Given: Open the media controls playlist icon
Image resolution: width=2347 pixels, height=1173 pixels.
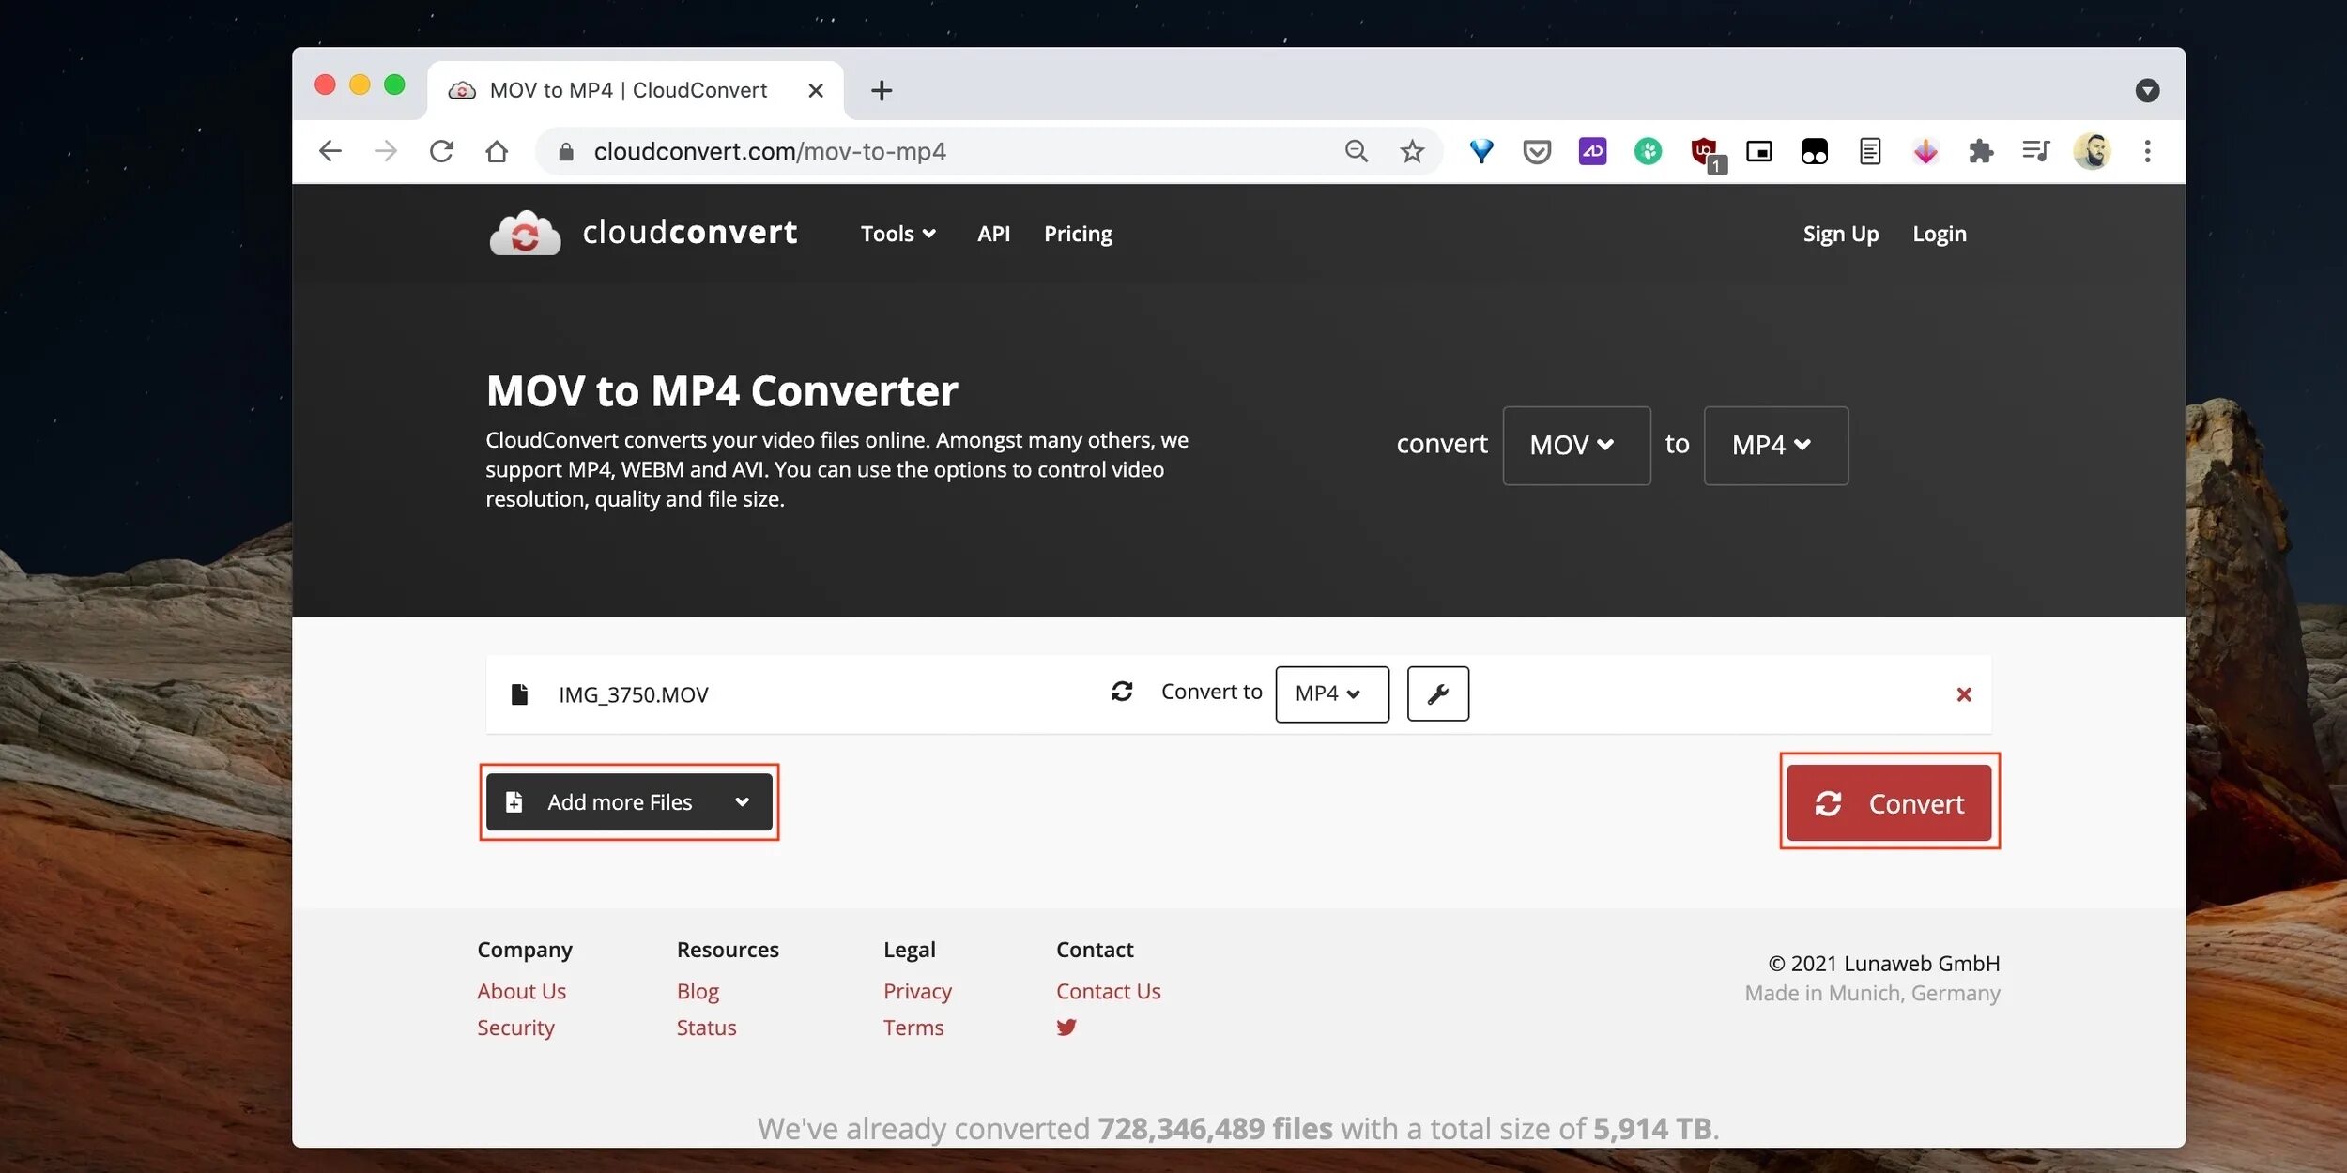Looking at the screenshot, I should coord(2036,151).
